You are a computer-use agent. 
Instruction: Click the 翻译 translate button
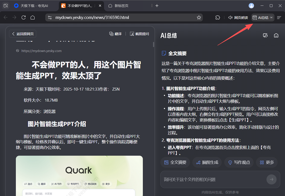pyautogui.click(x=115, y=34)
